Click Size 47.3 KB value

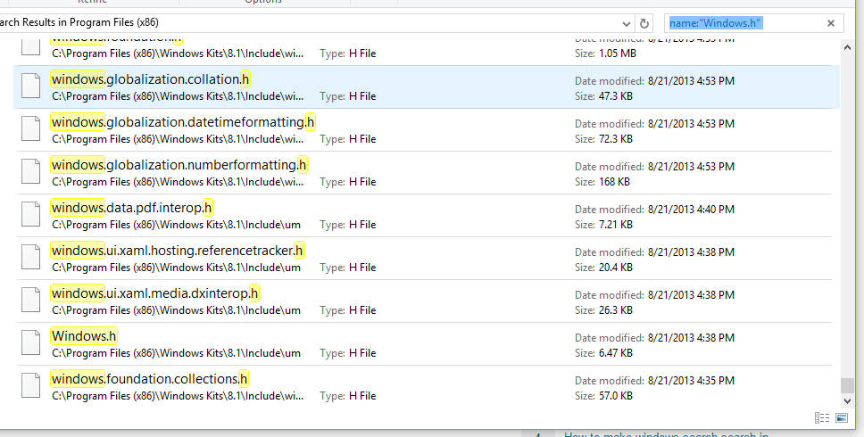pyautogui.click(x=616, y=96)
